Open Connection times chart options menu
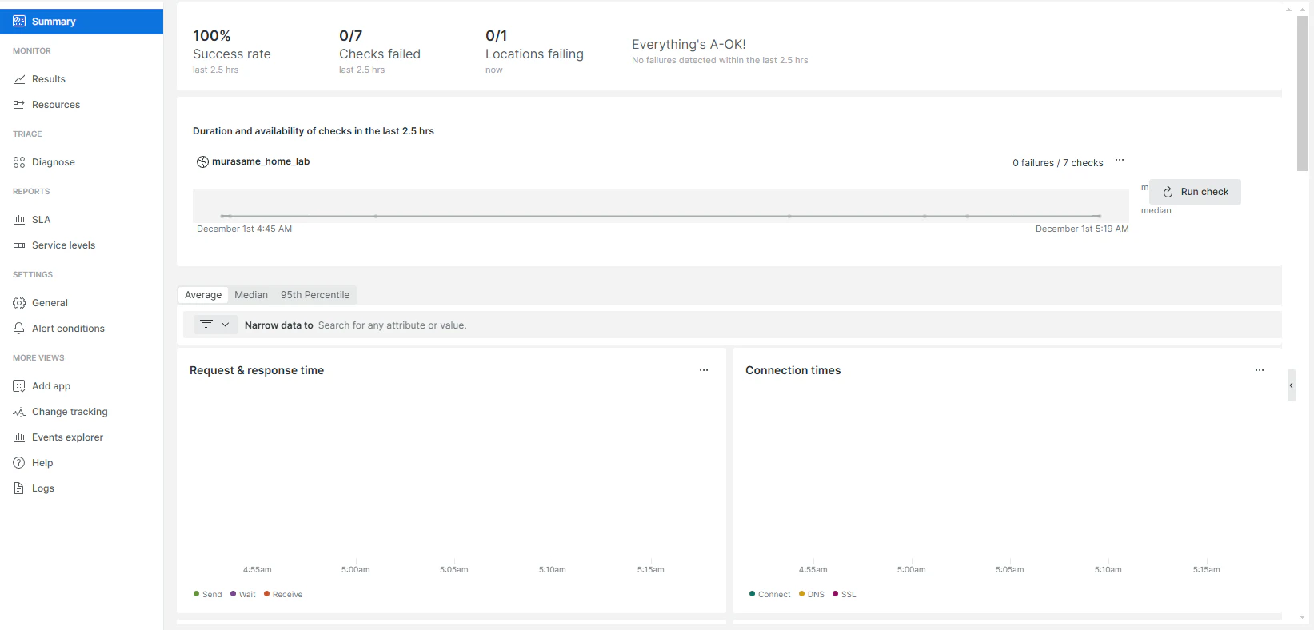 point(1260,370)
